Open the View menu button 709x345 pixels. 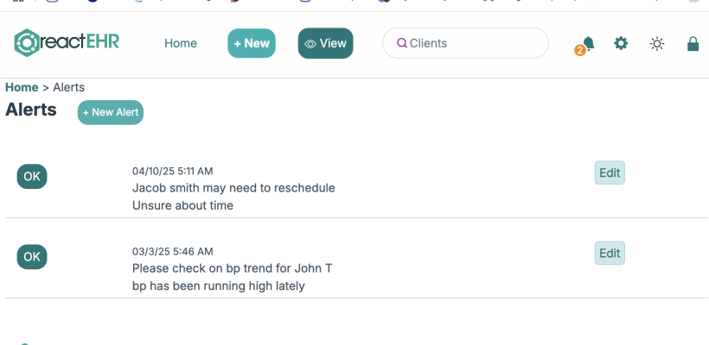(x=326, y=43)
